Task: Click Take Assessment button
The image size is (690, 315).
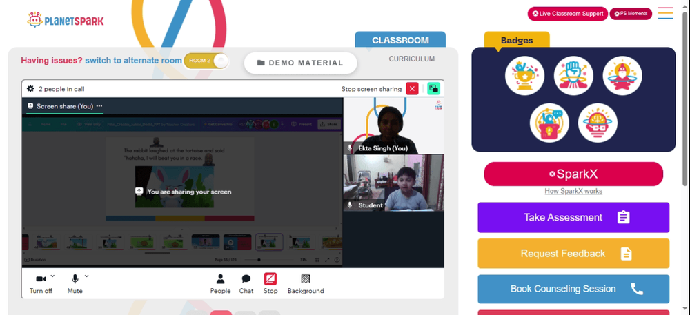Action: tap(573, 218)
